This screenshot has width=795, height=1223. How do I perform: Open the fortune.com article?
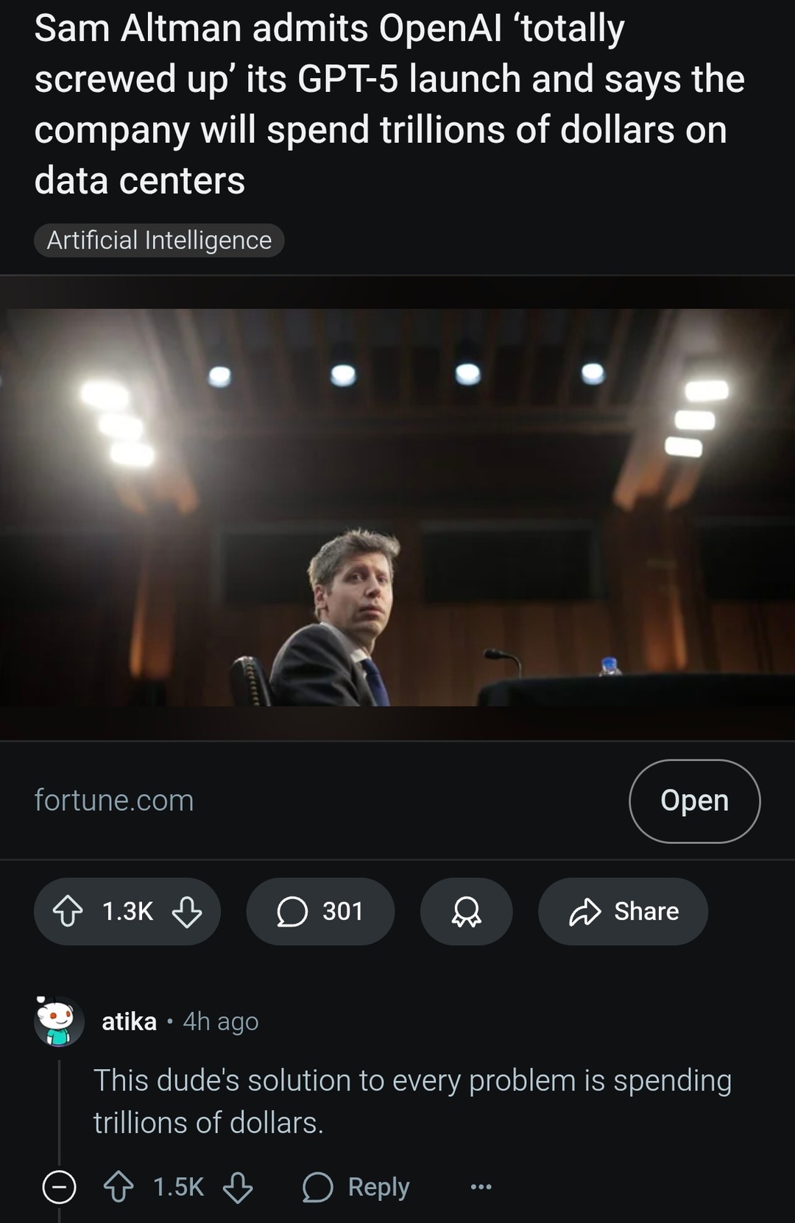[694, 801]
